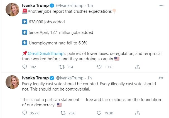The height and width of the screenshot is (118, 169).
Task: Open the second tweet's profile picture
Action: [x=12, y=82]
